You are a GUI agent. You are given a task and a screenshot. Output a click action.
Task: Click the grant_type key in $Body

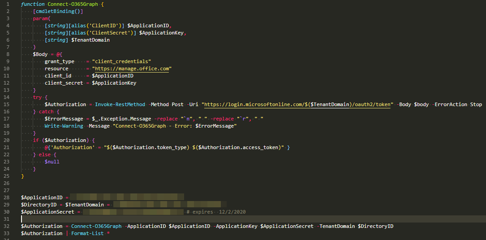[60, 61]
